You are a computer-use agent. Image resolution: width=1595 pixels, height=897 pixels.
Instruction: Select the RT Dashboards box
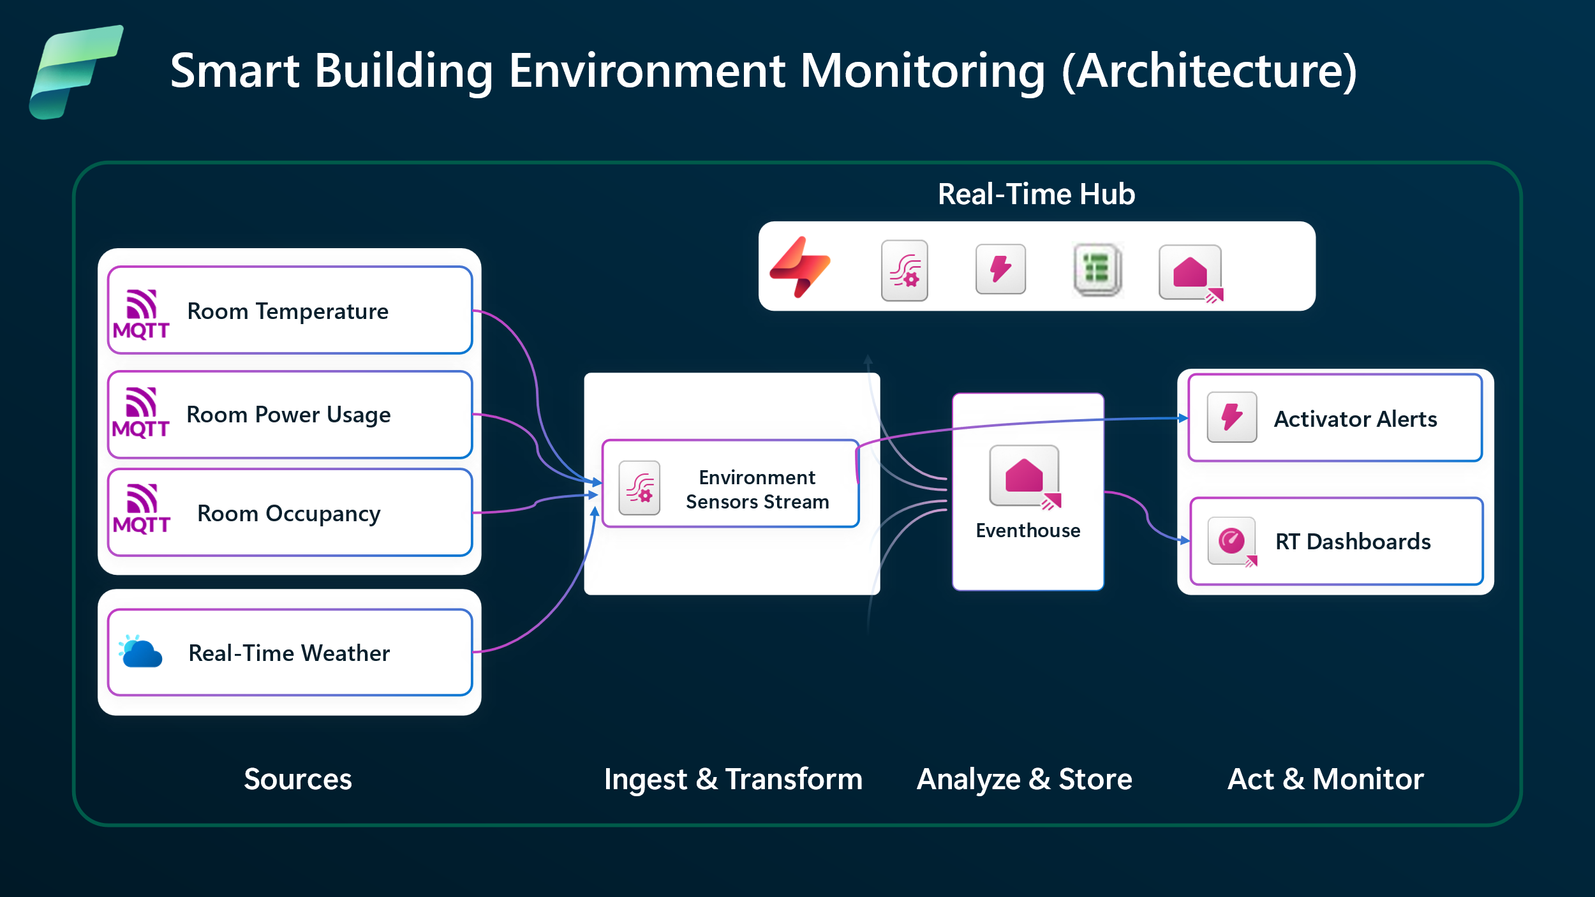pos(1337,541)
